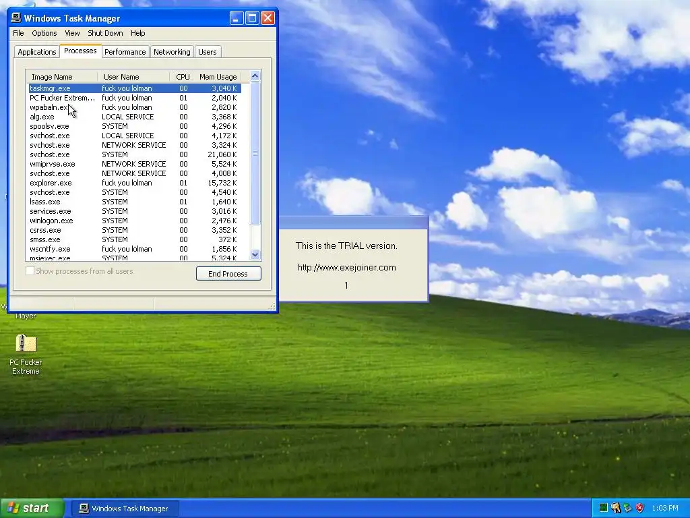Open the Options menu
Image resolution: width=690 pixels, height=518 pixels.
point(44,33)
